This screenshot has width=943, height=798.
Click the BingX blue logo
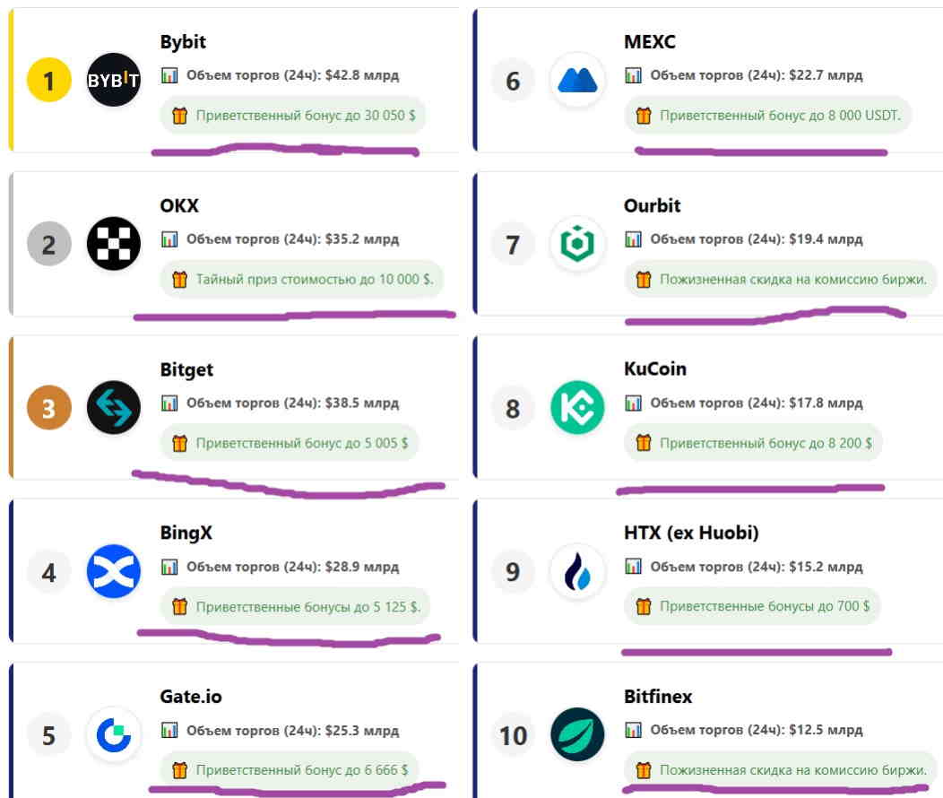(114, 571)
